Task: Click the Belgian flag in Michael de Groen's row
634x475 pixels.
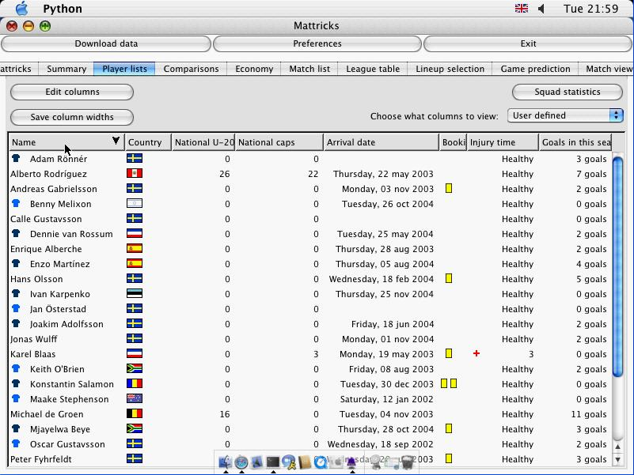Action: point(135,413)
